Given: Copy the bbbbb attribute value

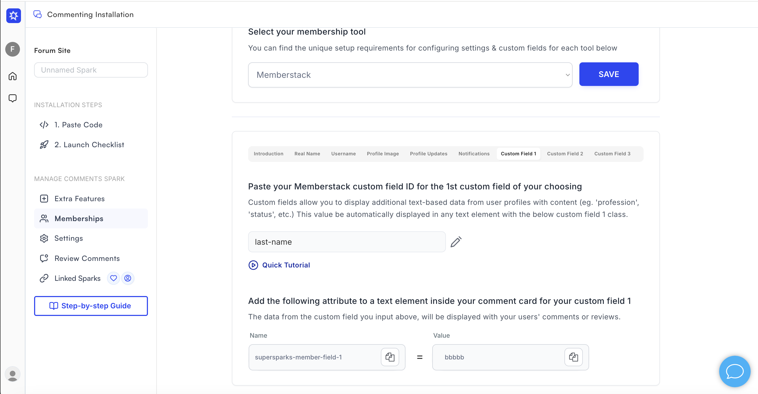Looking at the screenshot, I should click(x=573, y=357).
